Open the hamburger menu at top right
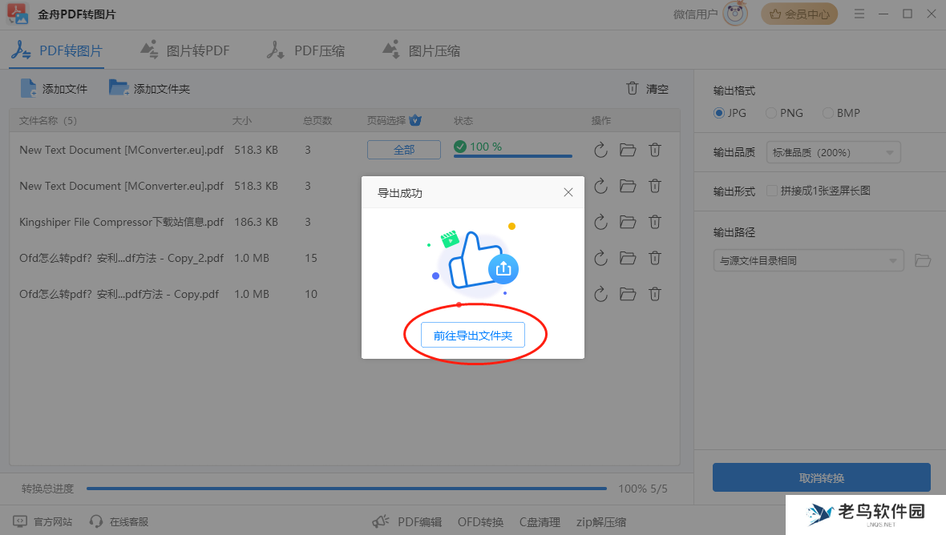946x535 pixels. click(x=859, y=14)
